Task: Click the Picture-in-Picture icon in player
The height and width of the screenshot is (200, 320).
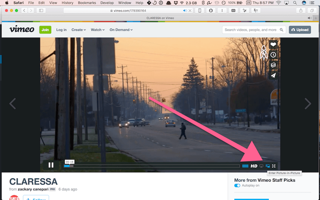Action: tap(268, 166)
